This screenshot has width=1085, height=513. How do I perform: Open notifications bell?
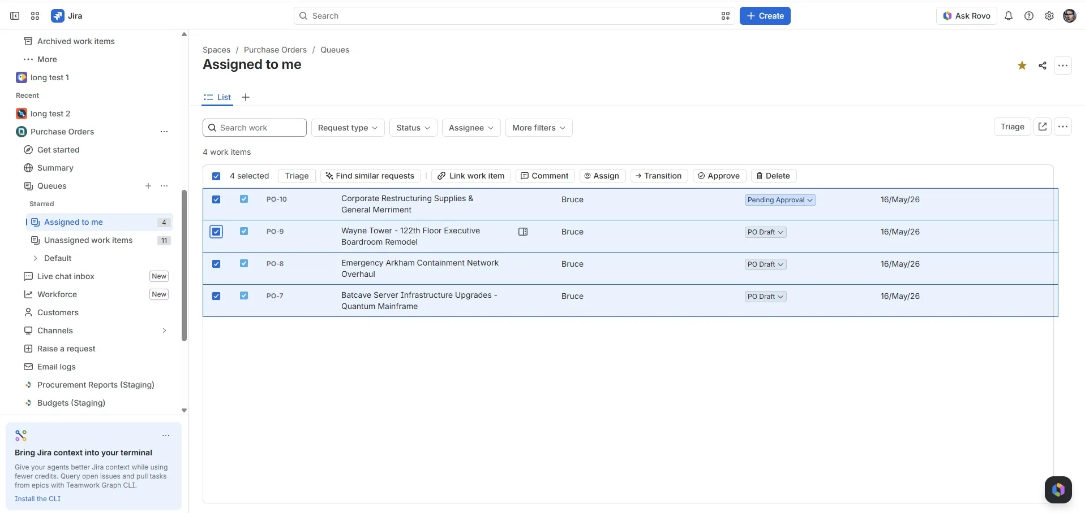[x=1009, y=16]
